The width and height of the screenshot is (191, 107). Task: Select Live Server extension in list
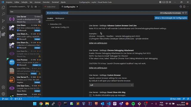pyautogui.click(x=24, y=19)
